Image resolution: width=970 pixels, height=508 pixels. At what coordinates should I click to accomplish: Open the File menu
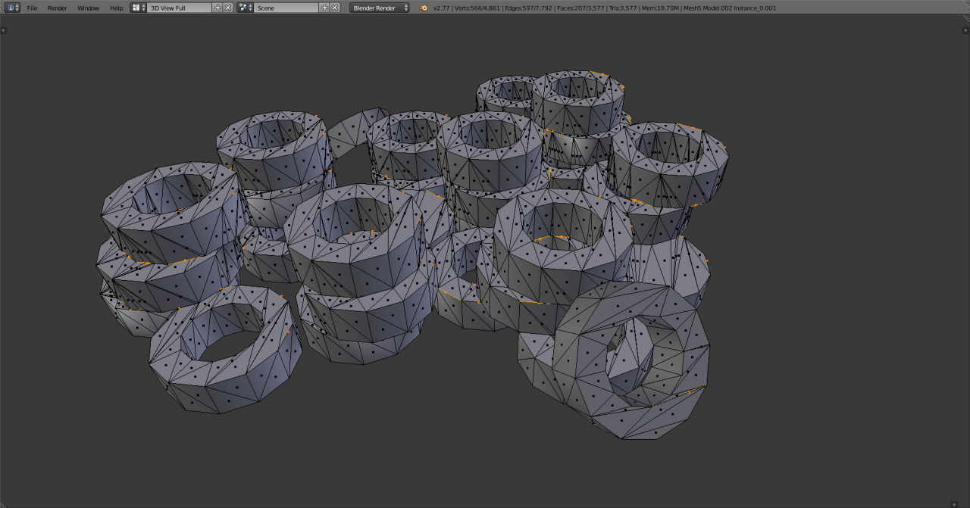pyautogui.click(x=32, y=8)
